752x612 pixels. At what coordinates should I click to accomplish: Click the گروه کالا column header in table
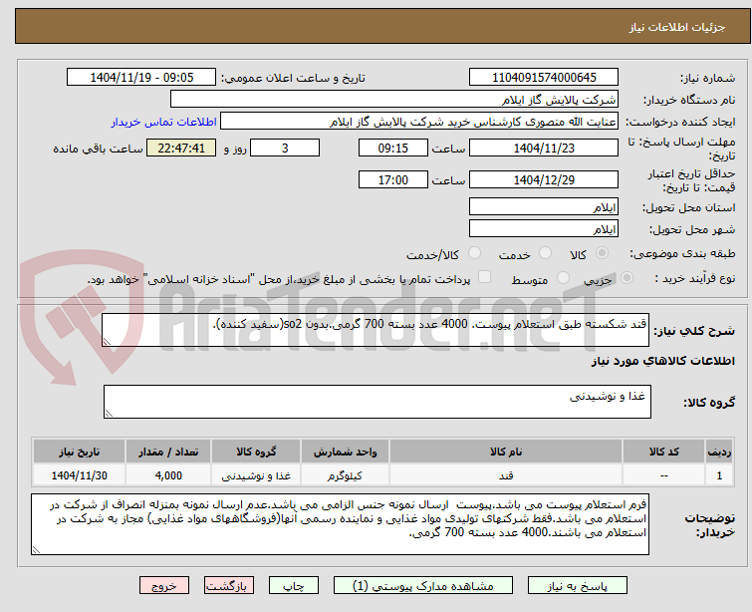[256, 452]
